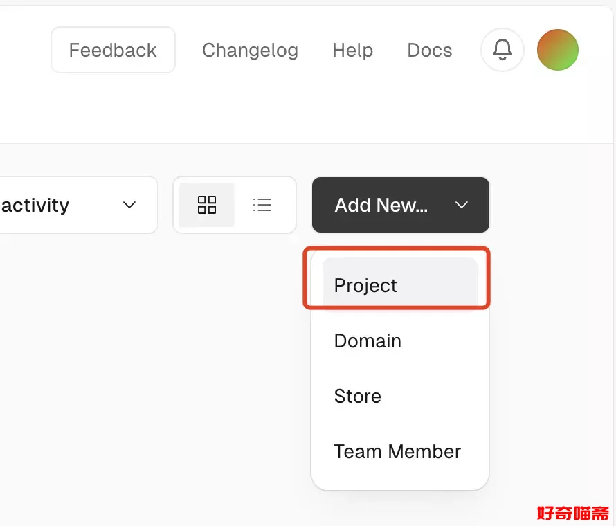Click the chevron on Add New button

tap(462, 205)
